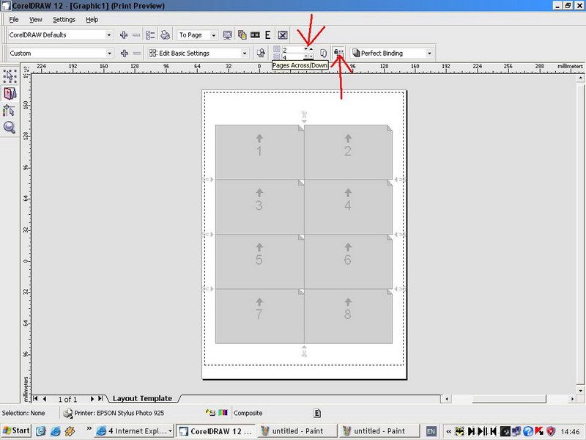586x440 pixels.
Task: Click the pages down field showing 4
Action: click(292, 57)
